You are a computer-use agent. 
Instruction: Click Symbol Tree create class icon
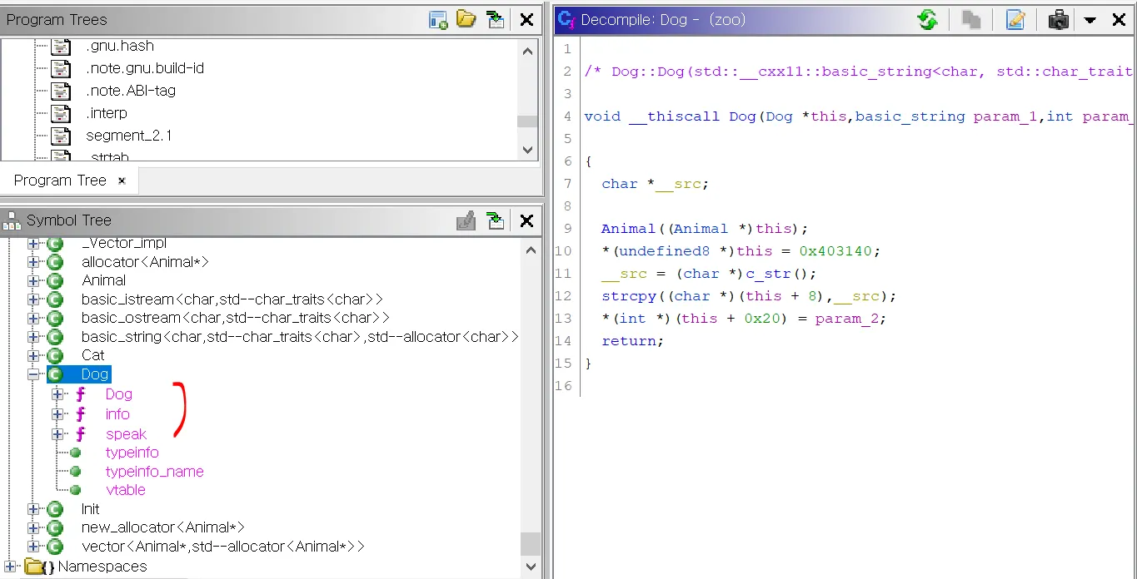coord(466,220)
